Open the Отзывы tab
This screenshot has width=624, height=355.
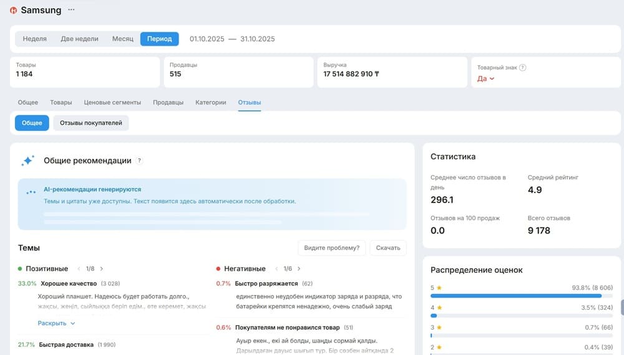[250, 102]
